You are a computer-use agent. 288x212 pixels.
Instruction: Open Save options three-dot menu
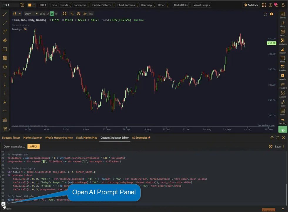click(x=283, y=147)
